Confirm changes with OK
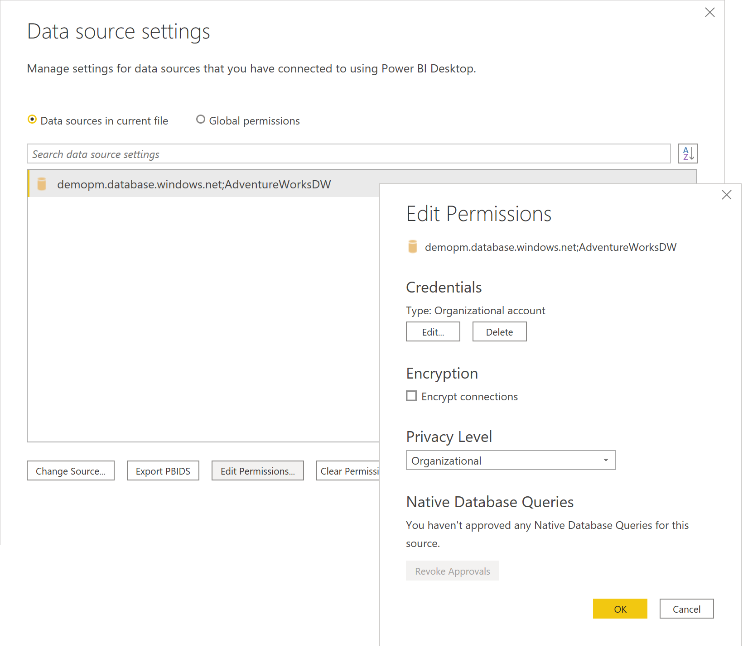743x648 pixels. pos(620,609)
